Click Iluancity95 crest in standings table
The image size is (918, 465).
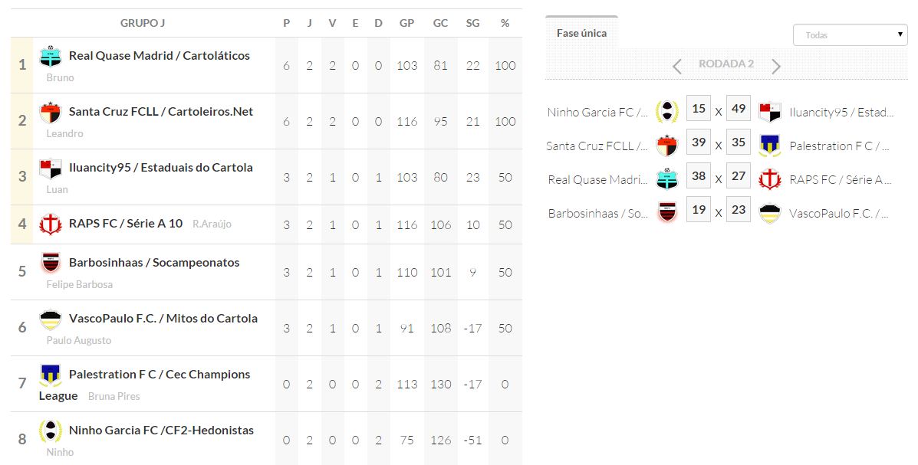tap(51, 168)
